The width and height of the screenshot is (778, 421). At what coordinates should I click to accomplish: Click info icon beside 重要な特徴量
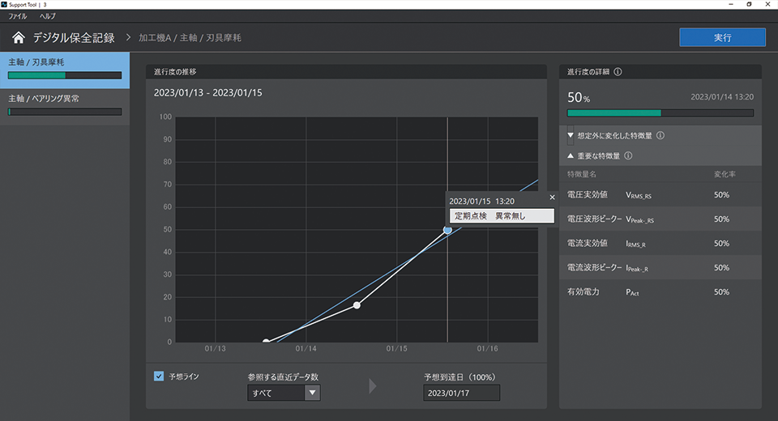[x=628, y=155]
